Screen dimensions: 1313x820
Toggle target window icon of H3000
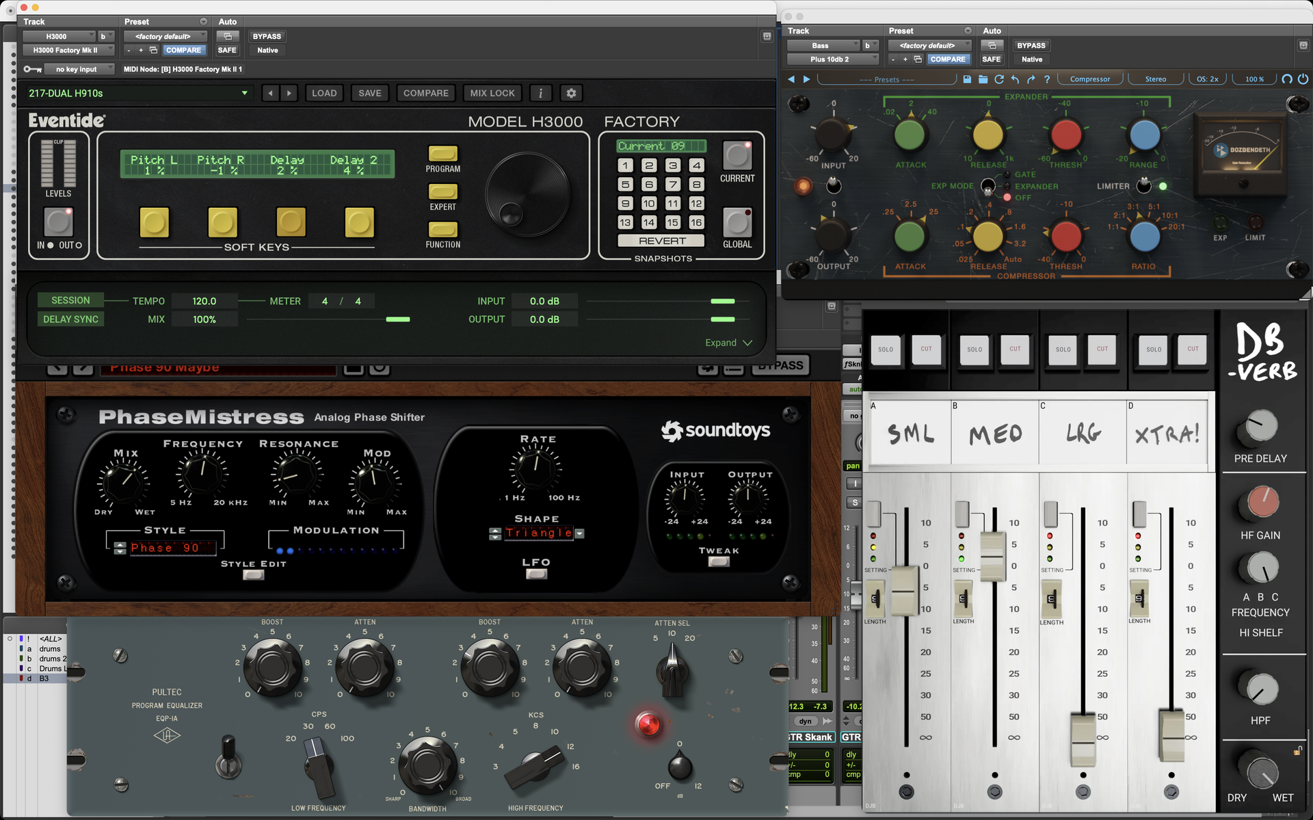(767, 36)
